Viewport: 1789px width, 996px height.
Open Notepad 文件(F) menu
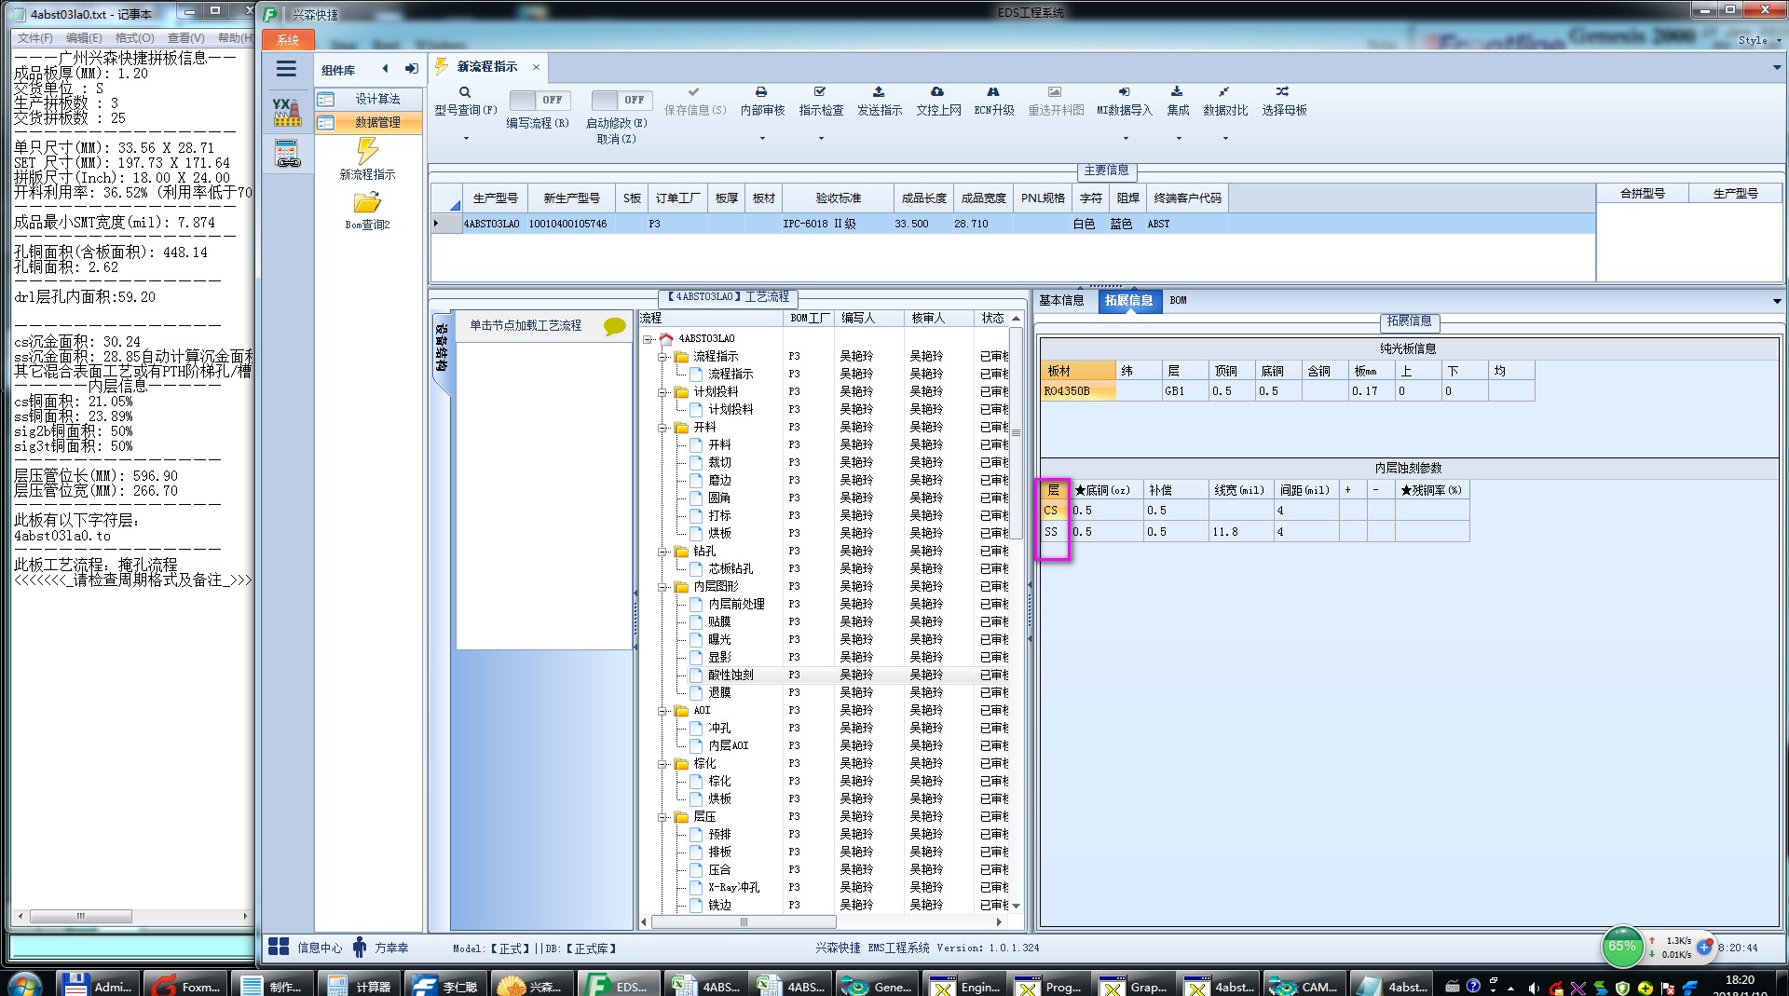point(34,38)
